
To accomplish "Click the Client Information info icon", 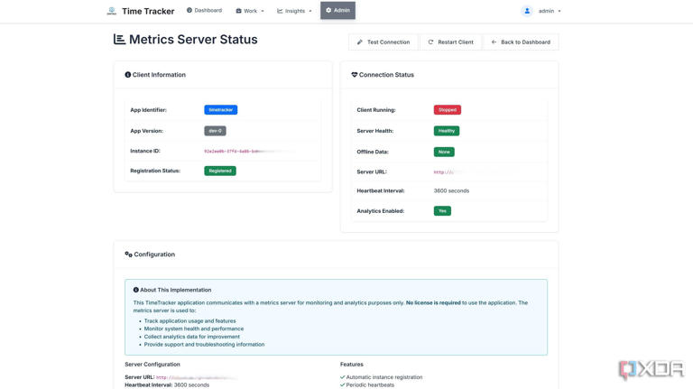I will coord(128,75).
